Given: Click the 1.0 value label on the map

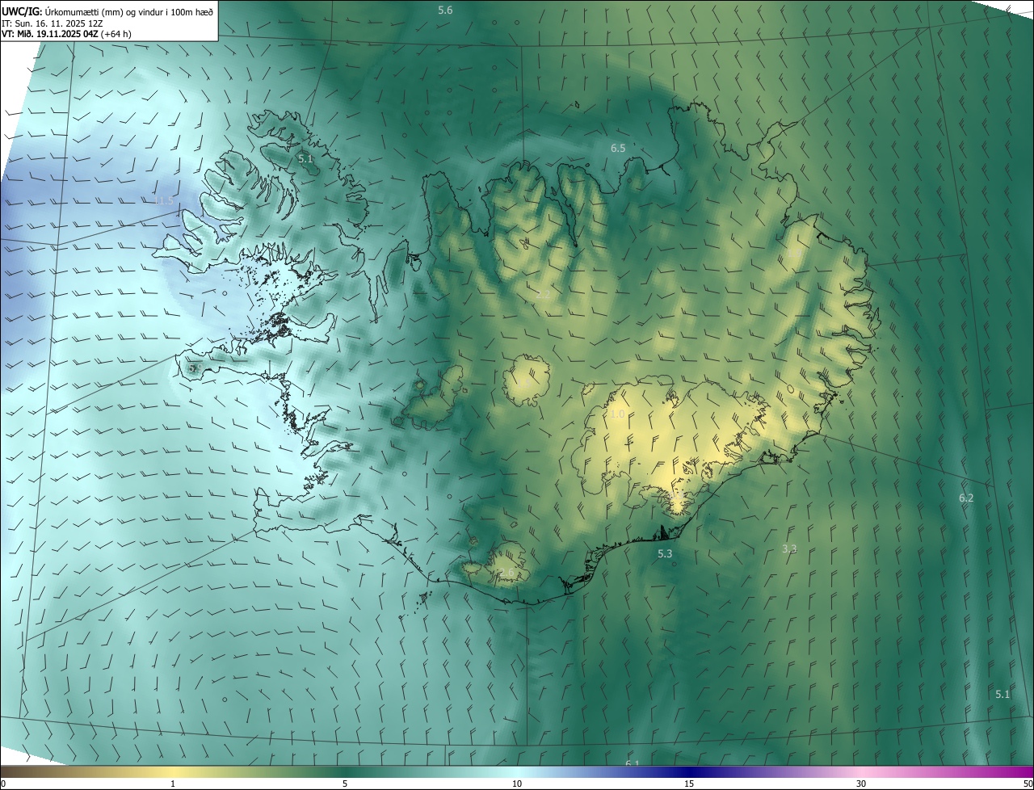Looking at the screenshot, I should [x=617, y=414].
